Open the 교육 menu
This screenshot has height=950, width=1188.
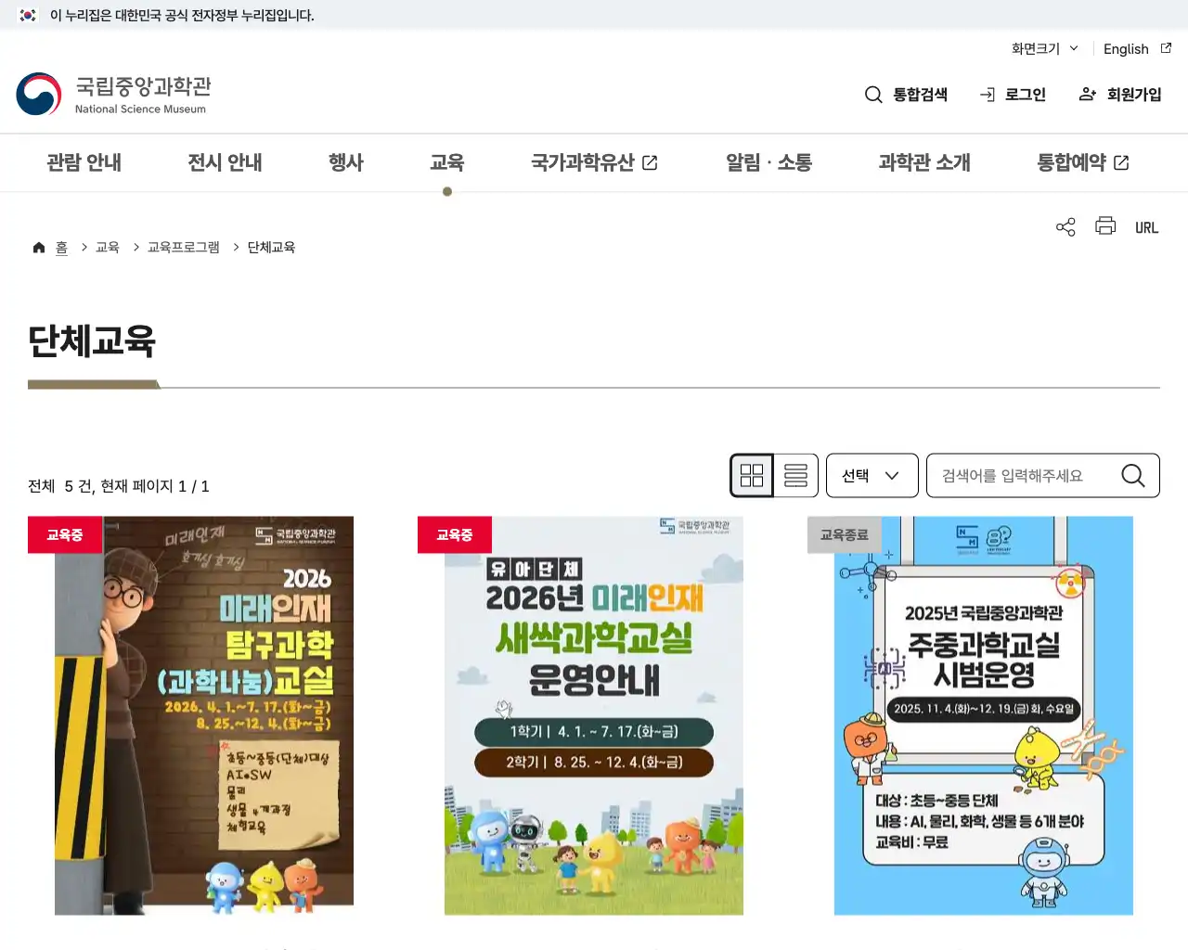click(x=447, y=161)
